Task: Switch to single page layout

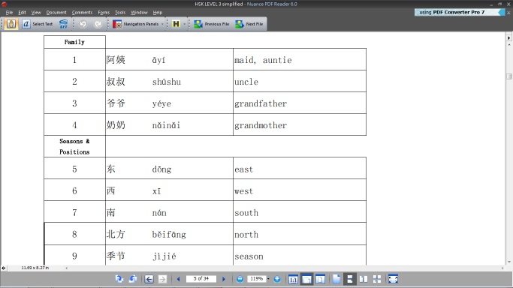Action: 336,279
